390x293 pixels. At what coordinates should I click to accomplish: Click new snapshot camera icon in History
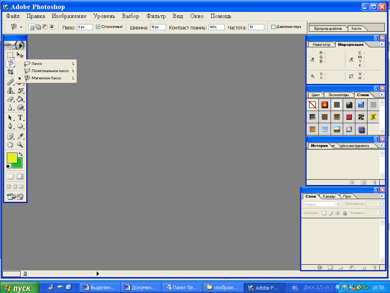click(x=363, y=182)
